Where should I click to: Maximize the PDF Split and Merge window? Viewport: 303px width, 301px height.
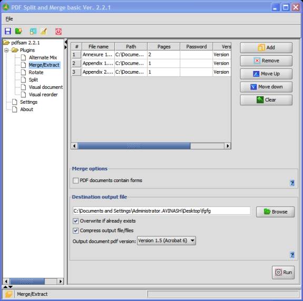tap(286, 7)
